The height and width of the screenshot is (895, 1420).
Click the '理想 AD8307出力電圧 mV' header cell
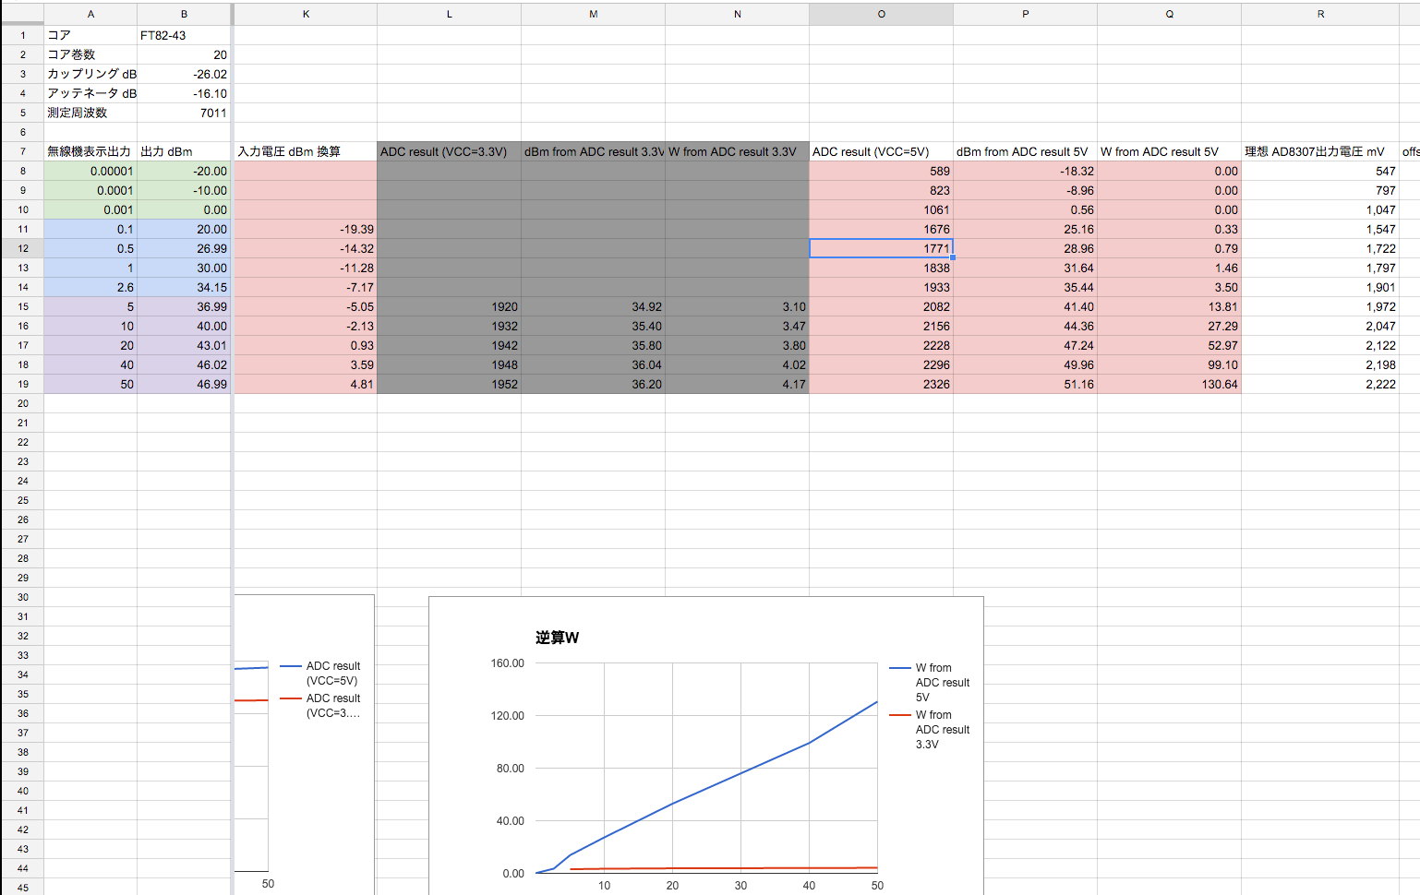click(x=1319, y=151)
